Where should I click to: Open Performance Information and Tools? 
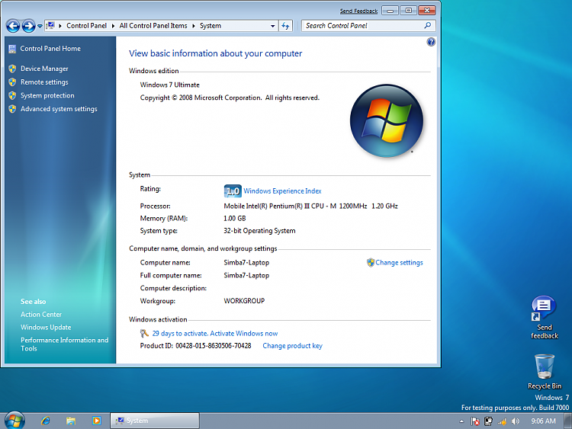pyautogui.click(x=65, y=344)
